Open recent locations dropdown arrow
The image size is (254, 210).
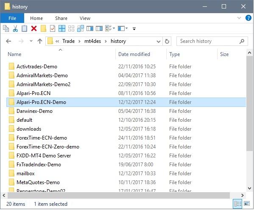[31, 41]
